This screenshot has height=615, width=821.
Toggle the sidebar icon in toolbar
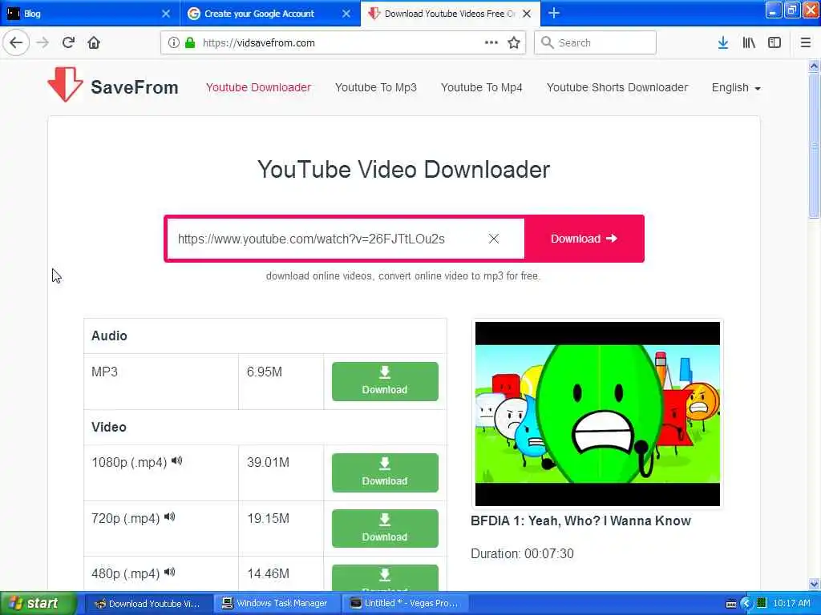pos(774,43)
